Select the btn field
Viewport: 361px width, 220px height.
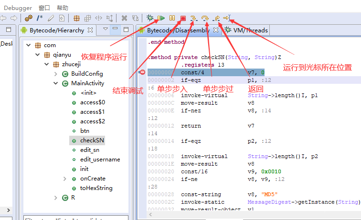[85, 131]
